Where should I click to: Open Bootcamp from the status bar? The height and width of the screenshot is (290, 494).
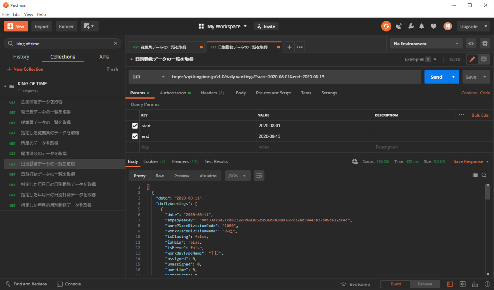[x=356, y=284]
